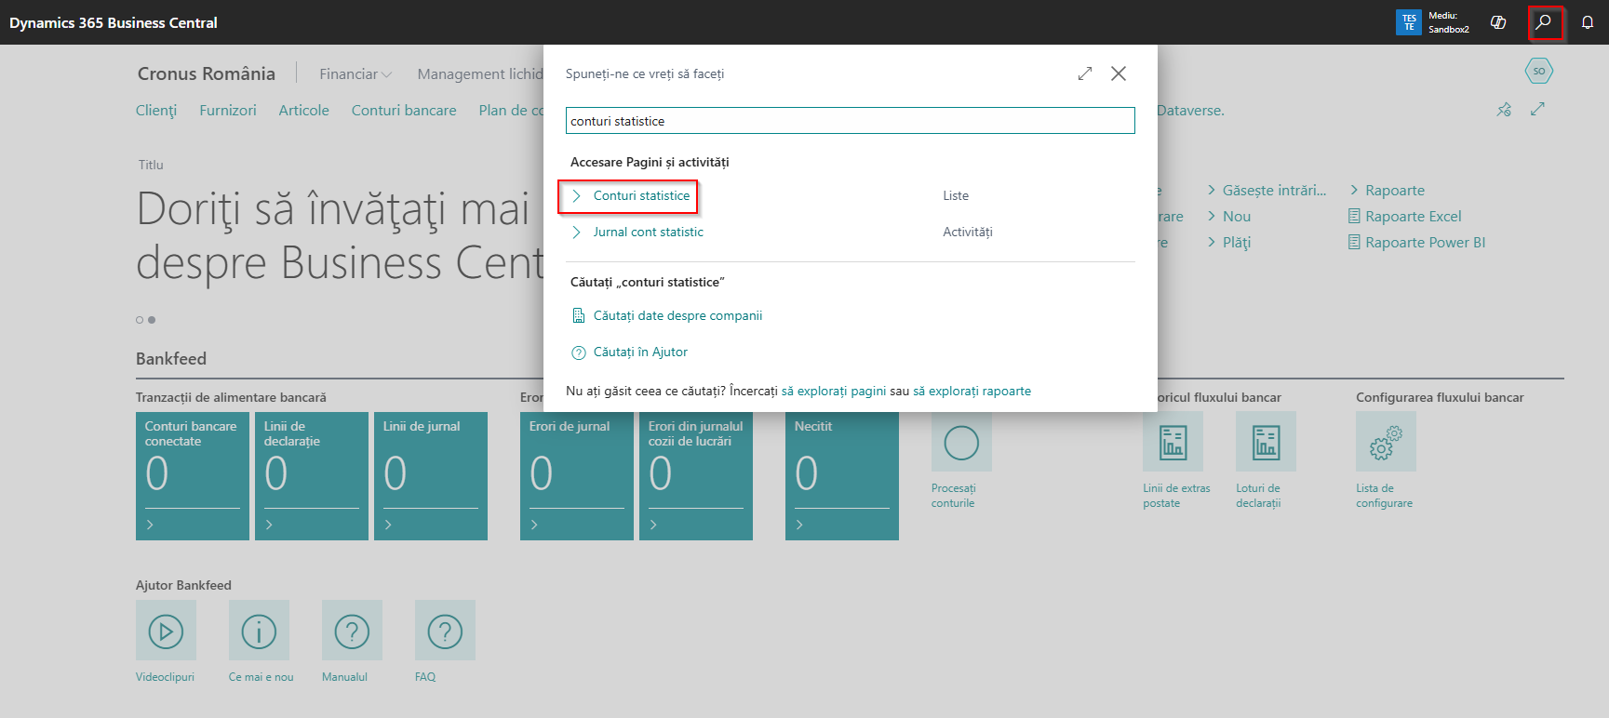Click Căutați date despre companii link
This screenshot has height=718, width=1609.
click(x=678, y=316)
